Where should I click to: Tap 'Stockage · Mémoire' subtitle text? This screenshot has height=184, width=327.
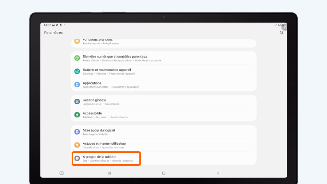[95, 74]
